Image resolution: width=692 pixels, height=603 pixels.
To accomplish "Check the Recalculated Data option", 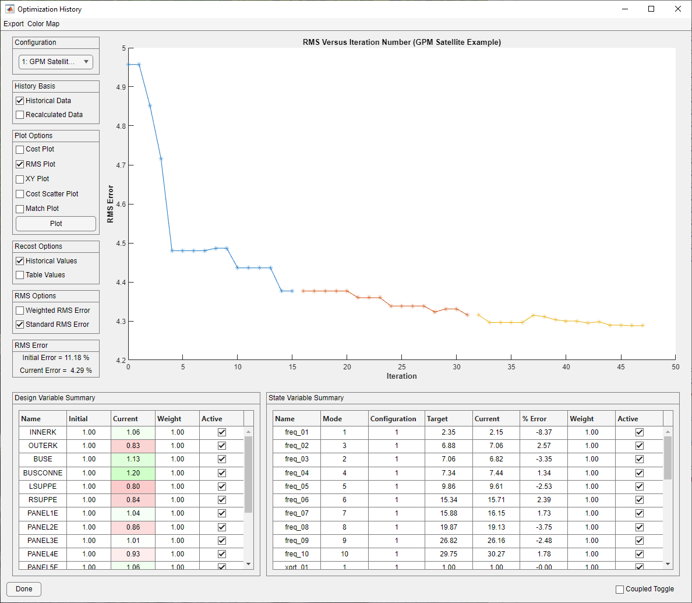I will pos(20,115).
